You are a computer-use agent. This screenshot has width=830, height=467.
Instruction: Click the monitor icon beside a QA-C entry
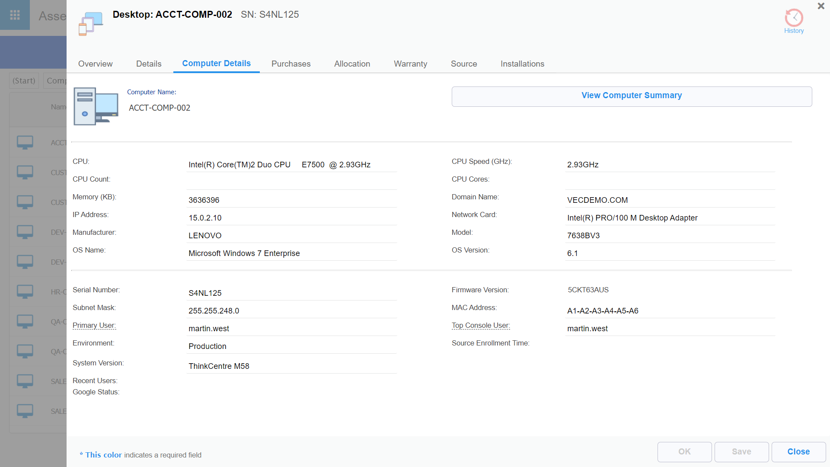coord(25,321)
